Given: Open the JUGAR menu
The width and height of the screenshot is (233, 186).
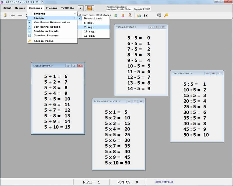Looking at the screenshot, I should [7, 8].
